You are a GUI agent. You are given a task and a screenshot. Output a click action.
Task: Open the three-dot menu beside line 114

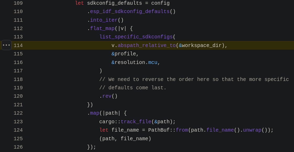point(6,45)
